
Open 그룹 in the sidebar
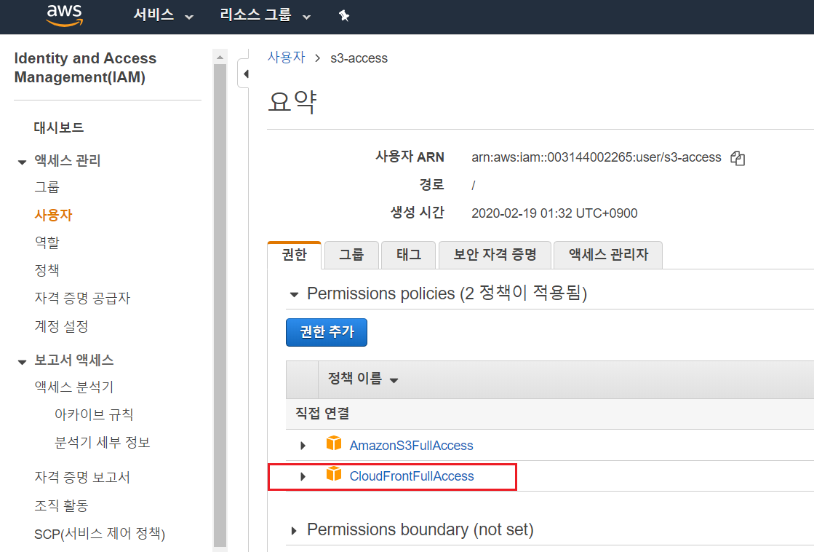(x=47, y=187)
